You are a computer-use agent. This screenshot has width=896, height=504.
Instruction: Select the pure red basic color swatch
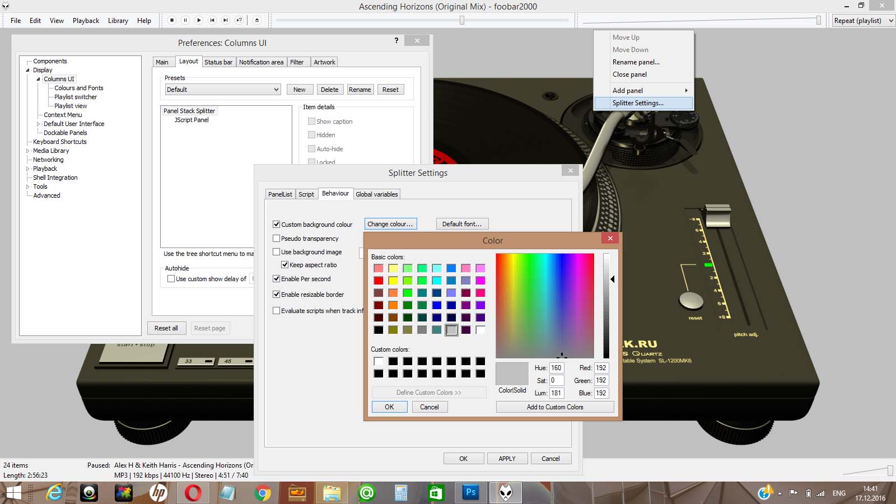point(379,281)
